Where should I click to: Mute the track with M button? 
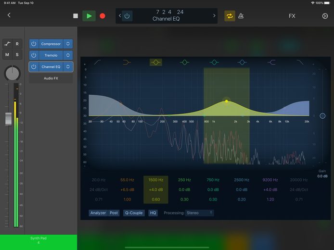coord(7,55)
